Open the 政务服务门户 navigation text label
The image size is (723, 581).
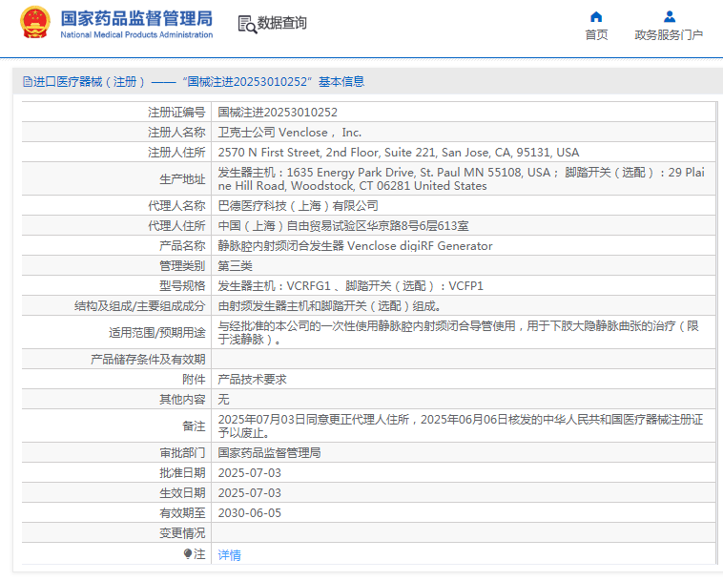(x=669, y=35)
